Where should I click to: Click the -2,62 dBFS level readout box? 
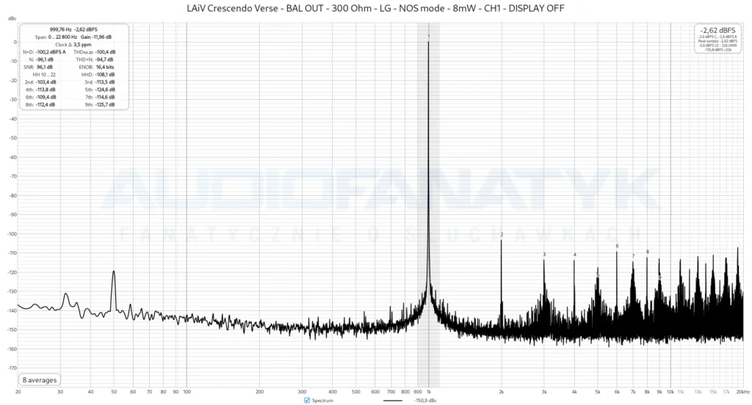click(717, 39)
